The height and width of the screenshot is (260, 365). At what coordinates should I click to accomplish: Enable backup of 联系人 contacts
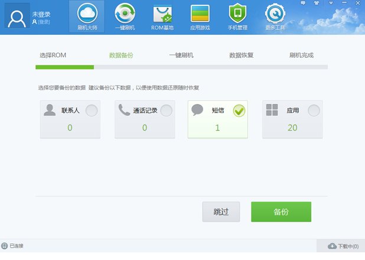click(x=92, y=111)
